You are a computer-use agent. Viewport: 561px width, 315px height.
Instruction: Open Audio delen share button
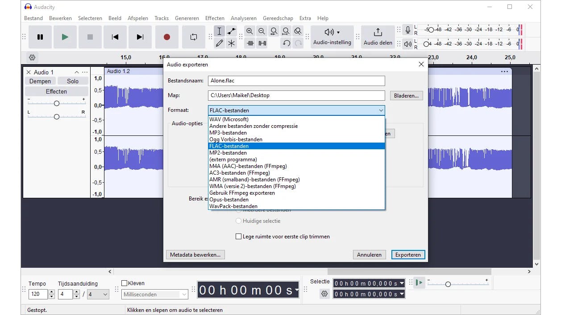click(x=378, y=37)
